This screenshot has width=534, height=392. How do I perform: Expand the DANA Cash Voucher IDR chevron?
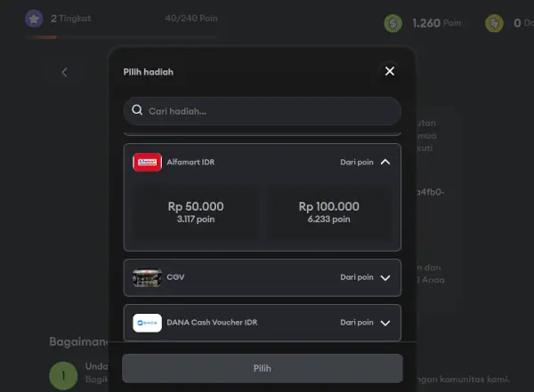385,323
